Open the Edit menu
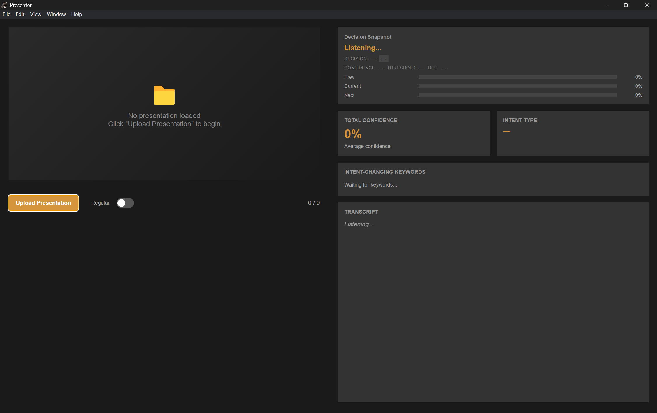Image resolution: width=657 pixels, height=413 pixels. pyautogui.click(x=20, y=14)
